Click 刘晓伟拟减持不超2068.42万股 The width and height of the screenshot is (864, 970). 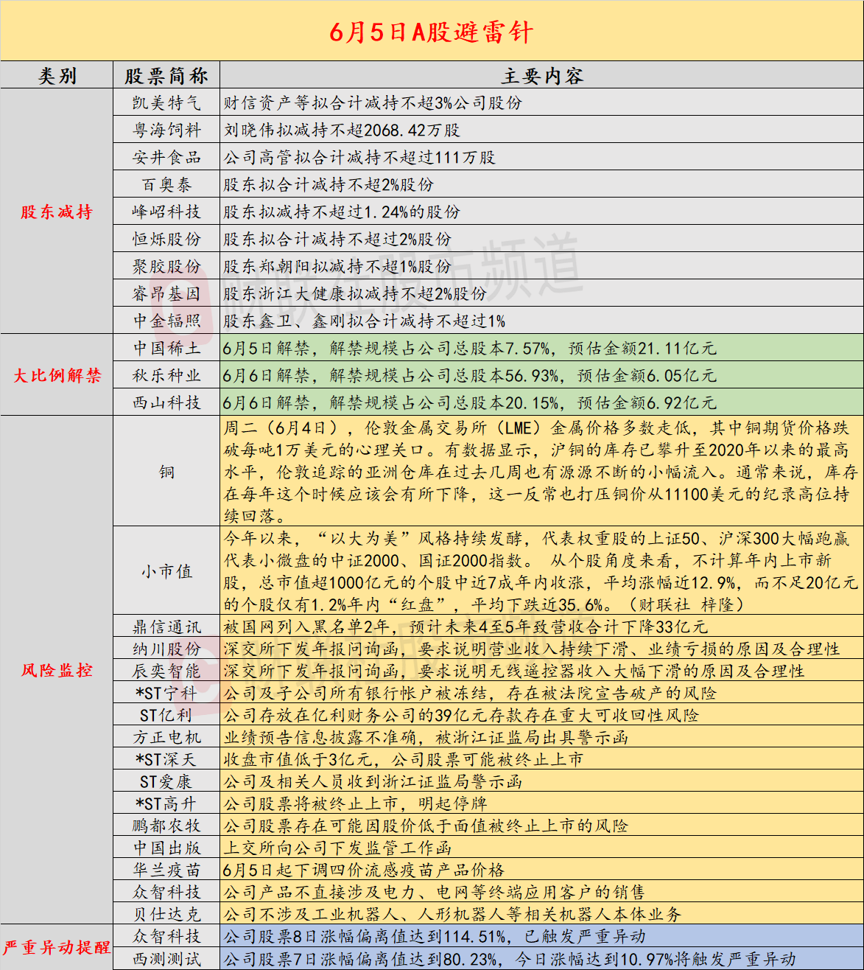343,130
